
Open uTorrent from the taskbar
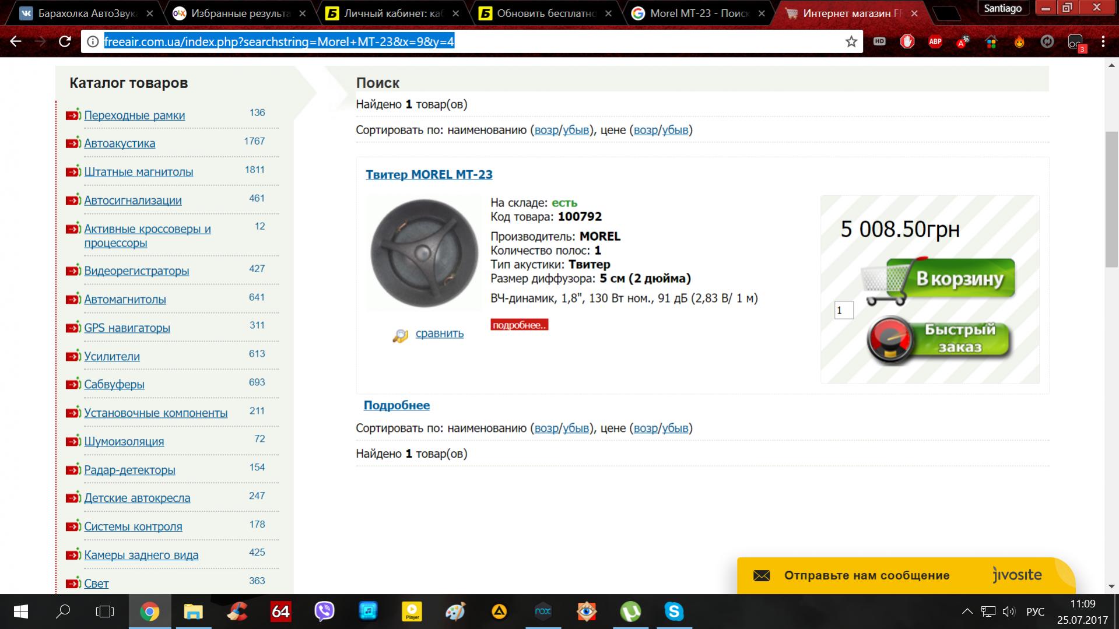click(x=630, y=611)
